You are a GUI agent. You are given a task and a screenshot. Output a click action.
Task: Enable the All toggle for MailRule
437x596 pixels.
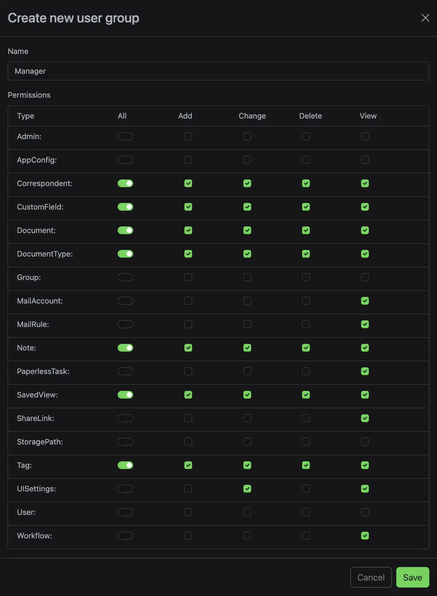point(125,324)
